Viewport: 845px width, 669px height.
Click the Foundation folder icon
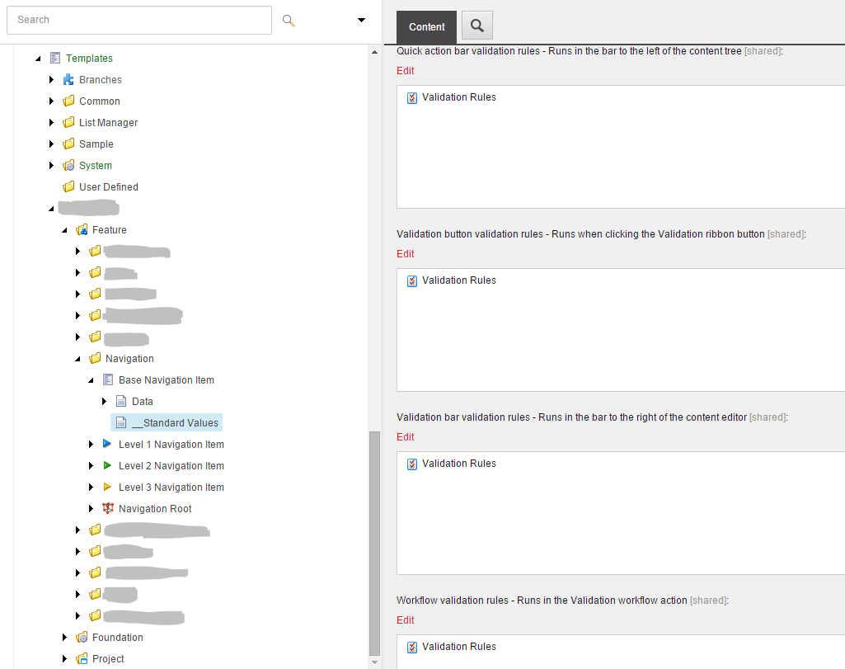click(x=82, y=638)
